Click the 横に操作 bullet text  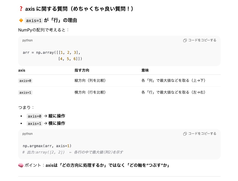tap(57, 123)
